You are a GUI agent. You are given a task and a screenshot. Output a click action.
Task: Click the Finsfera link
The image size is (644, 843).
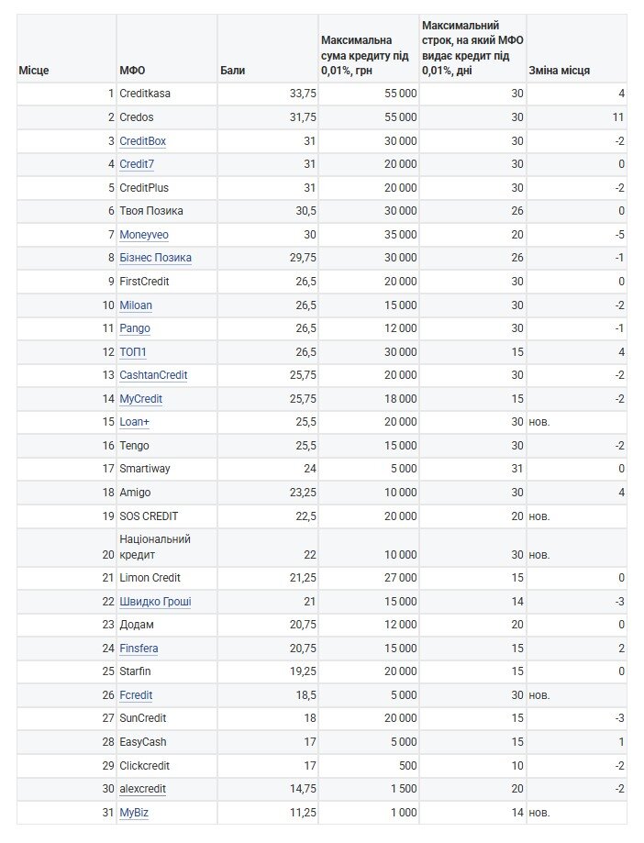click(139, 648)
